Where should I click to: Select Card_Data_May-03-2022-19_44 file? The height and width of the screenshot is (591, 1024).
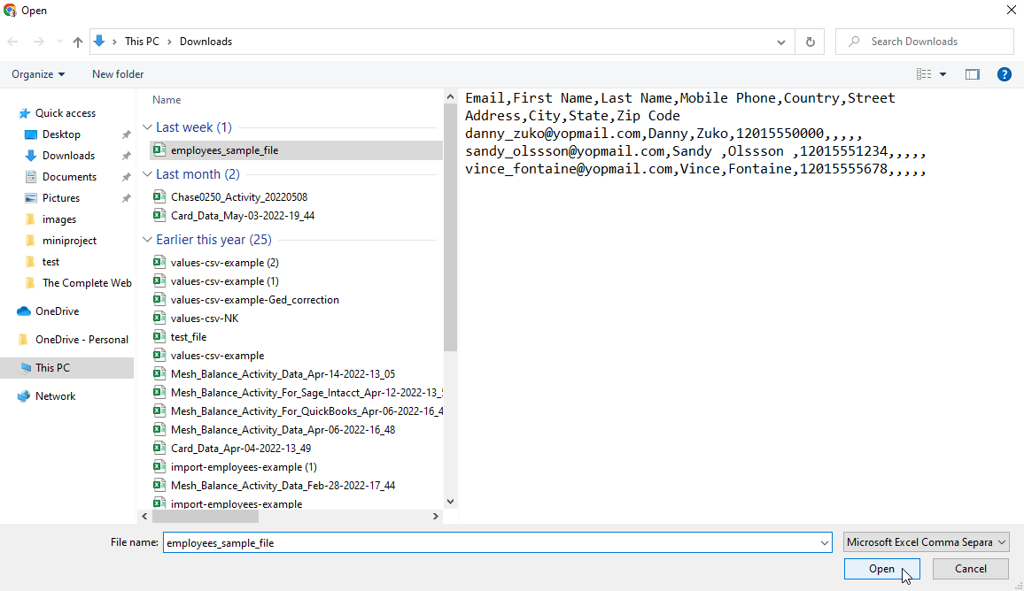[x=243, y=215]
